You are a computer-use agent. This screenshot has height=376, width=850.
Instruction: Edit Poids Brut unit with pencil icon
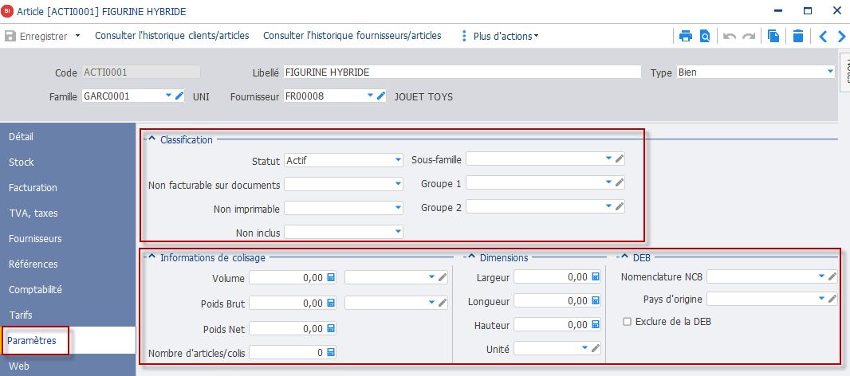pyautogui.click(x=443, y=303)
